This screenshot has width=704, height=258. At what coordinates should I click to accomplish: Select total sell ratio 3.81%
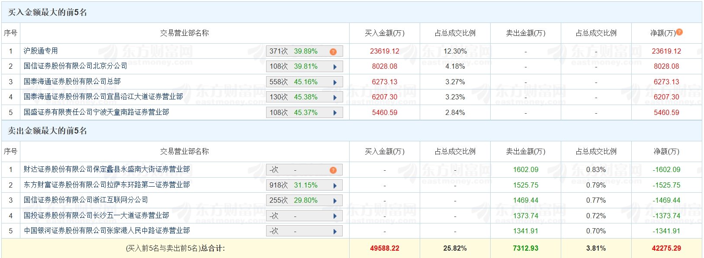click(x=596, y=248)
